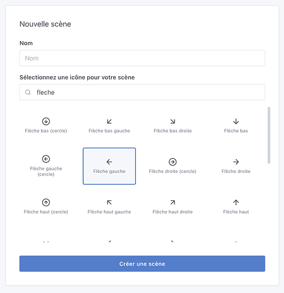Click the Flèche gauche label text
The width and height of the screenshot is (284, 293).
[110, 171]
